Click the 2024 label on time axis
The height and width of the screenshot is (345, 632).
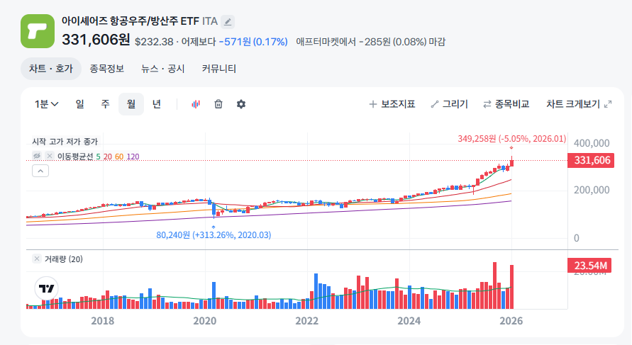click(409, 321)
